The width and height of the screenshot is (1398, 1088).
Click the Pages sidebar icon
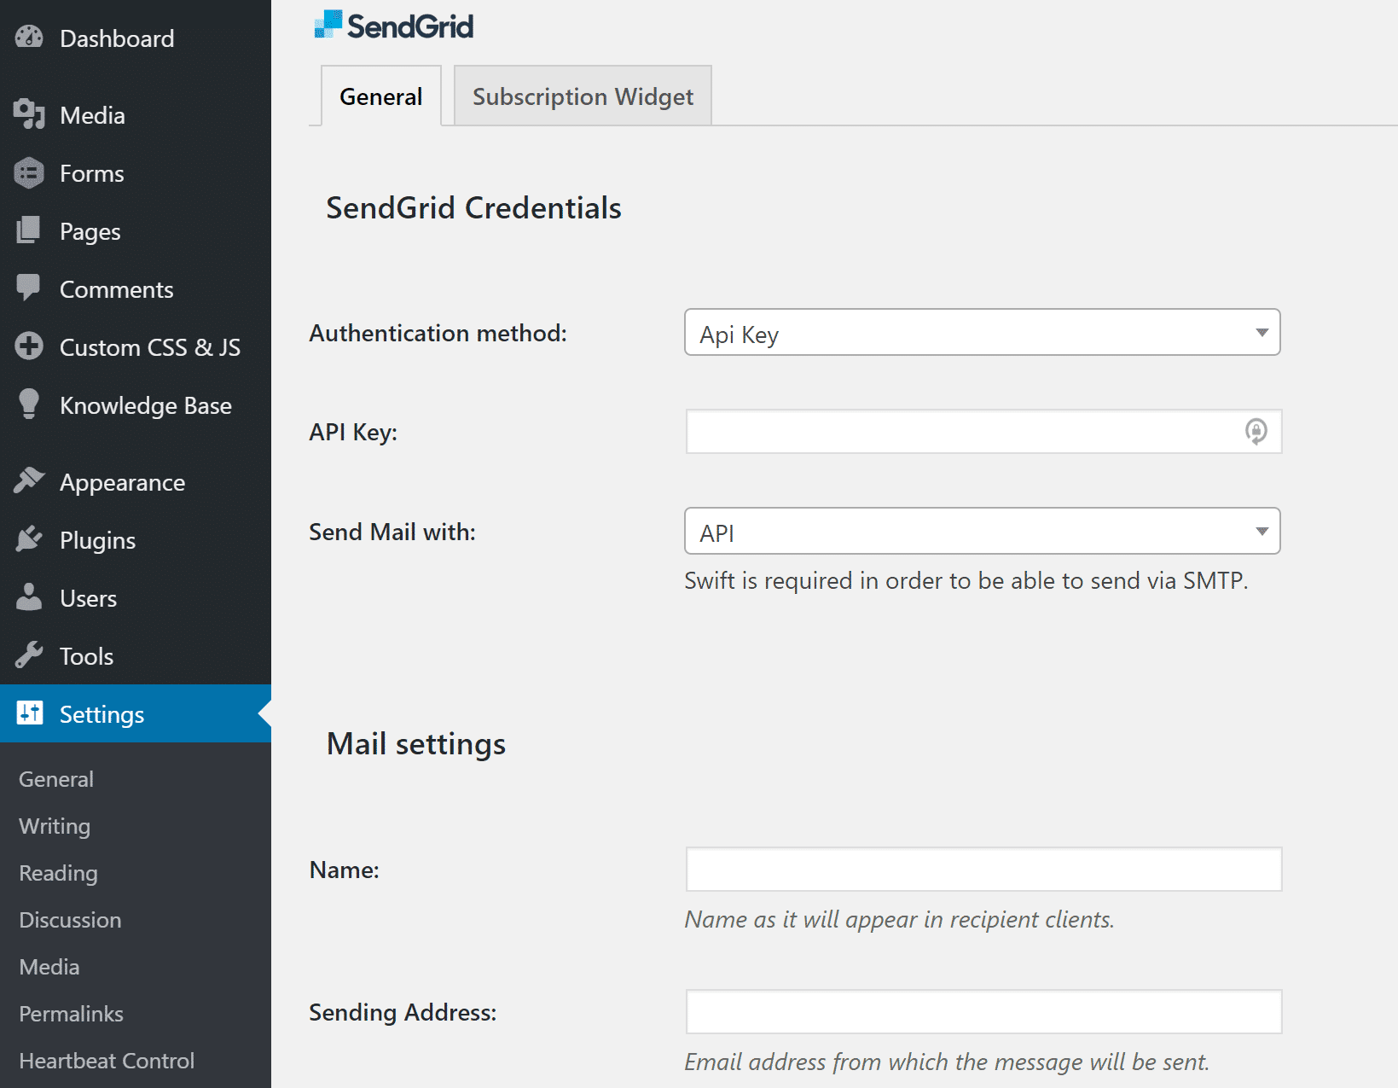click(x=28, y=230)
